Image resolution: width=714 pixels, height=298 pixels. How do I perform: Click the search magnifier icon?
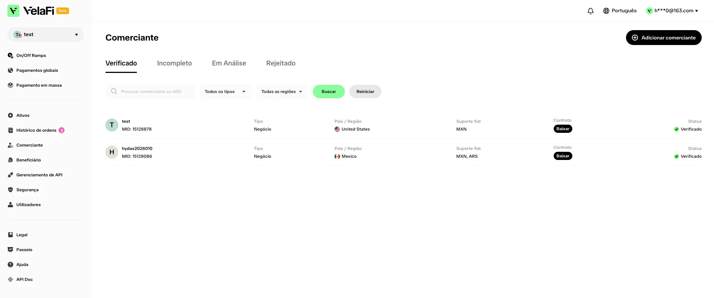114,91
